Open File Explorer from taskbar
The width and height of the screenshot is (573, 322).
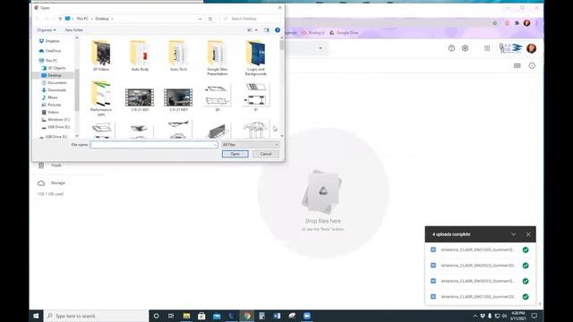point(186,316)
